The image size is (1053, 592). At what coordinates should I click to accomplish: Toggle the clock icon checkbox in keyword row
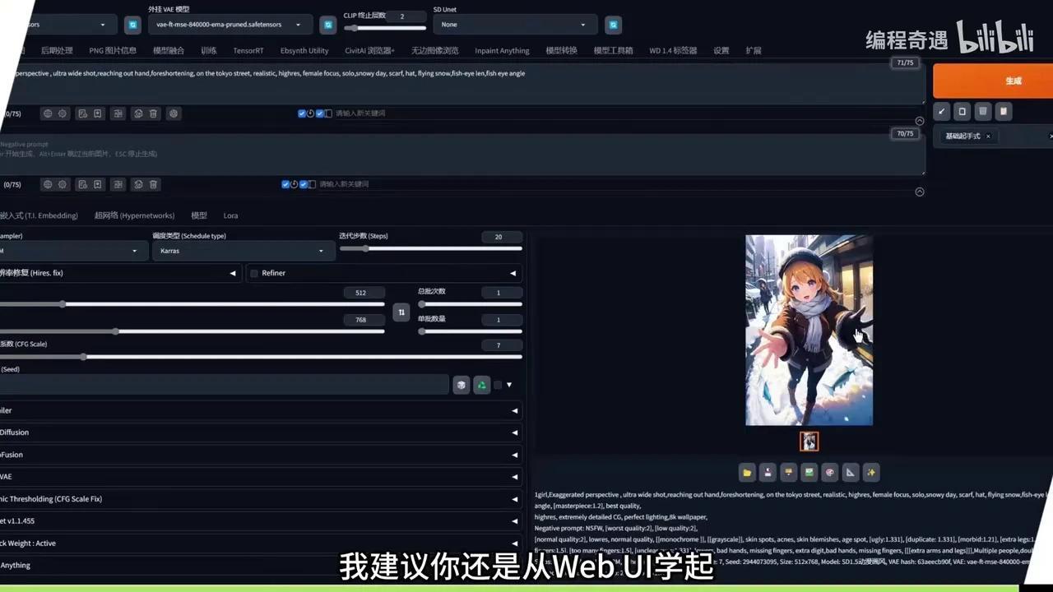coord(309,113)
